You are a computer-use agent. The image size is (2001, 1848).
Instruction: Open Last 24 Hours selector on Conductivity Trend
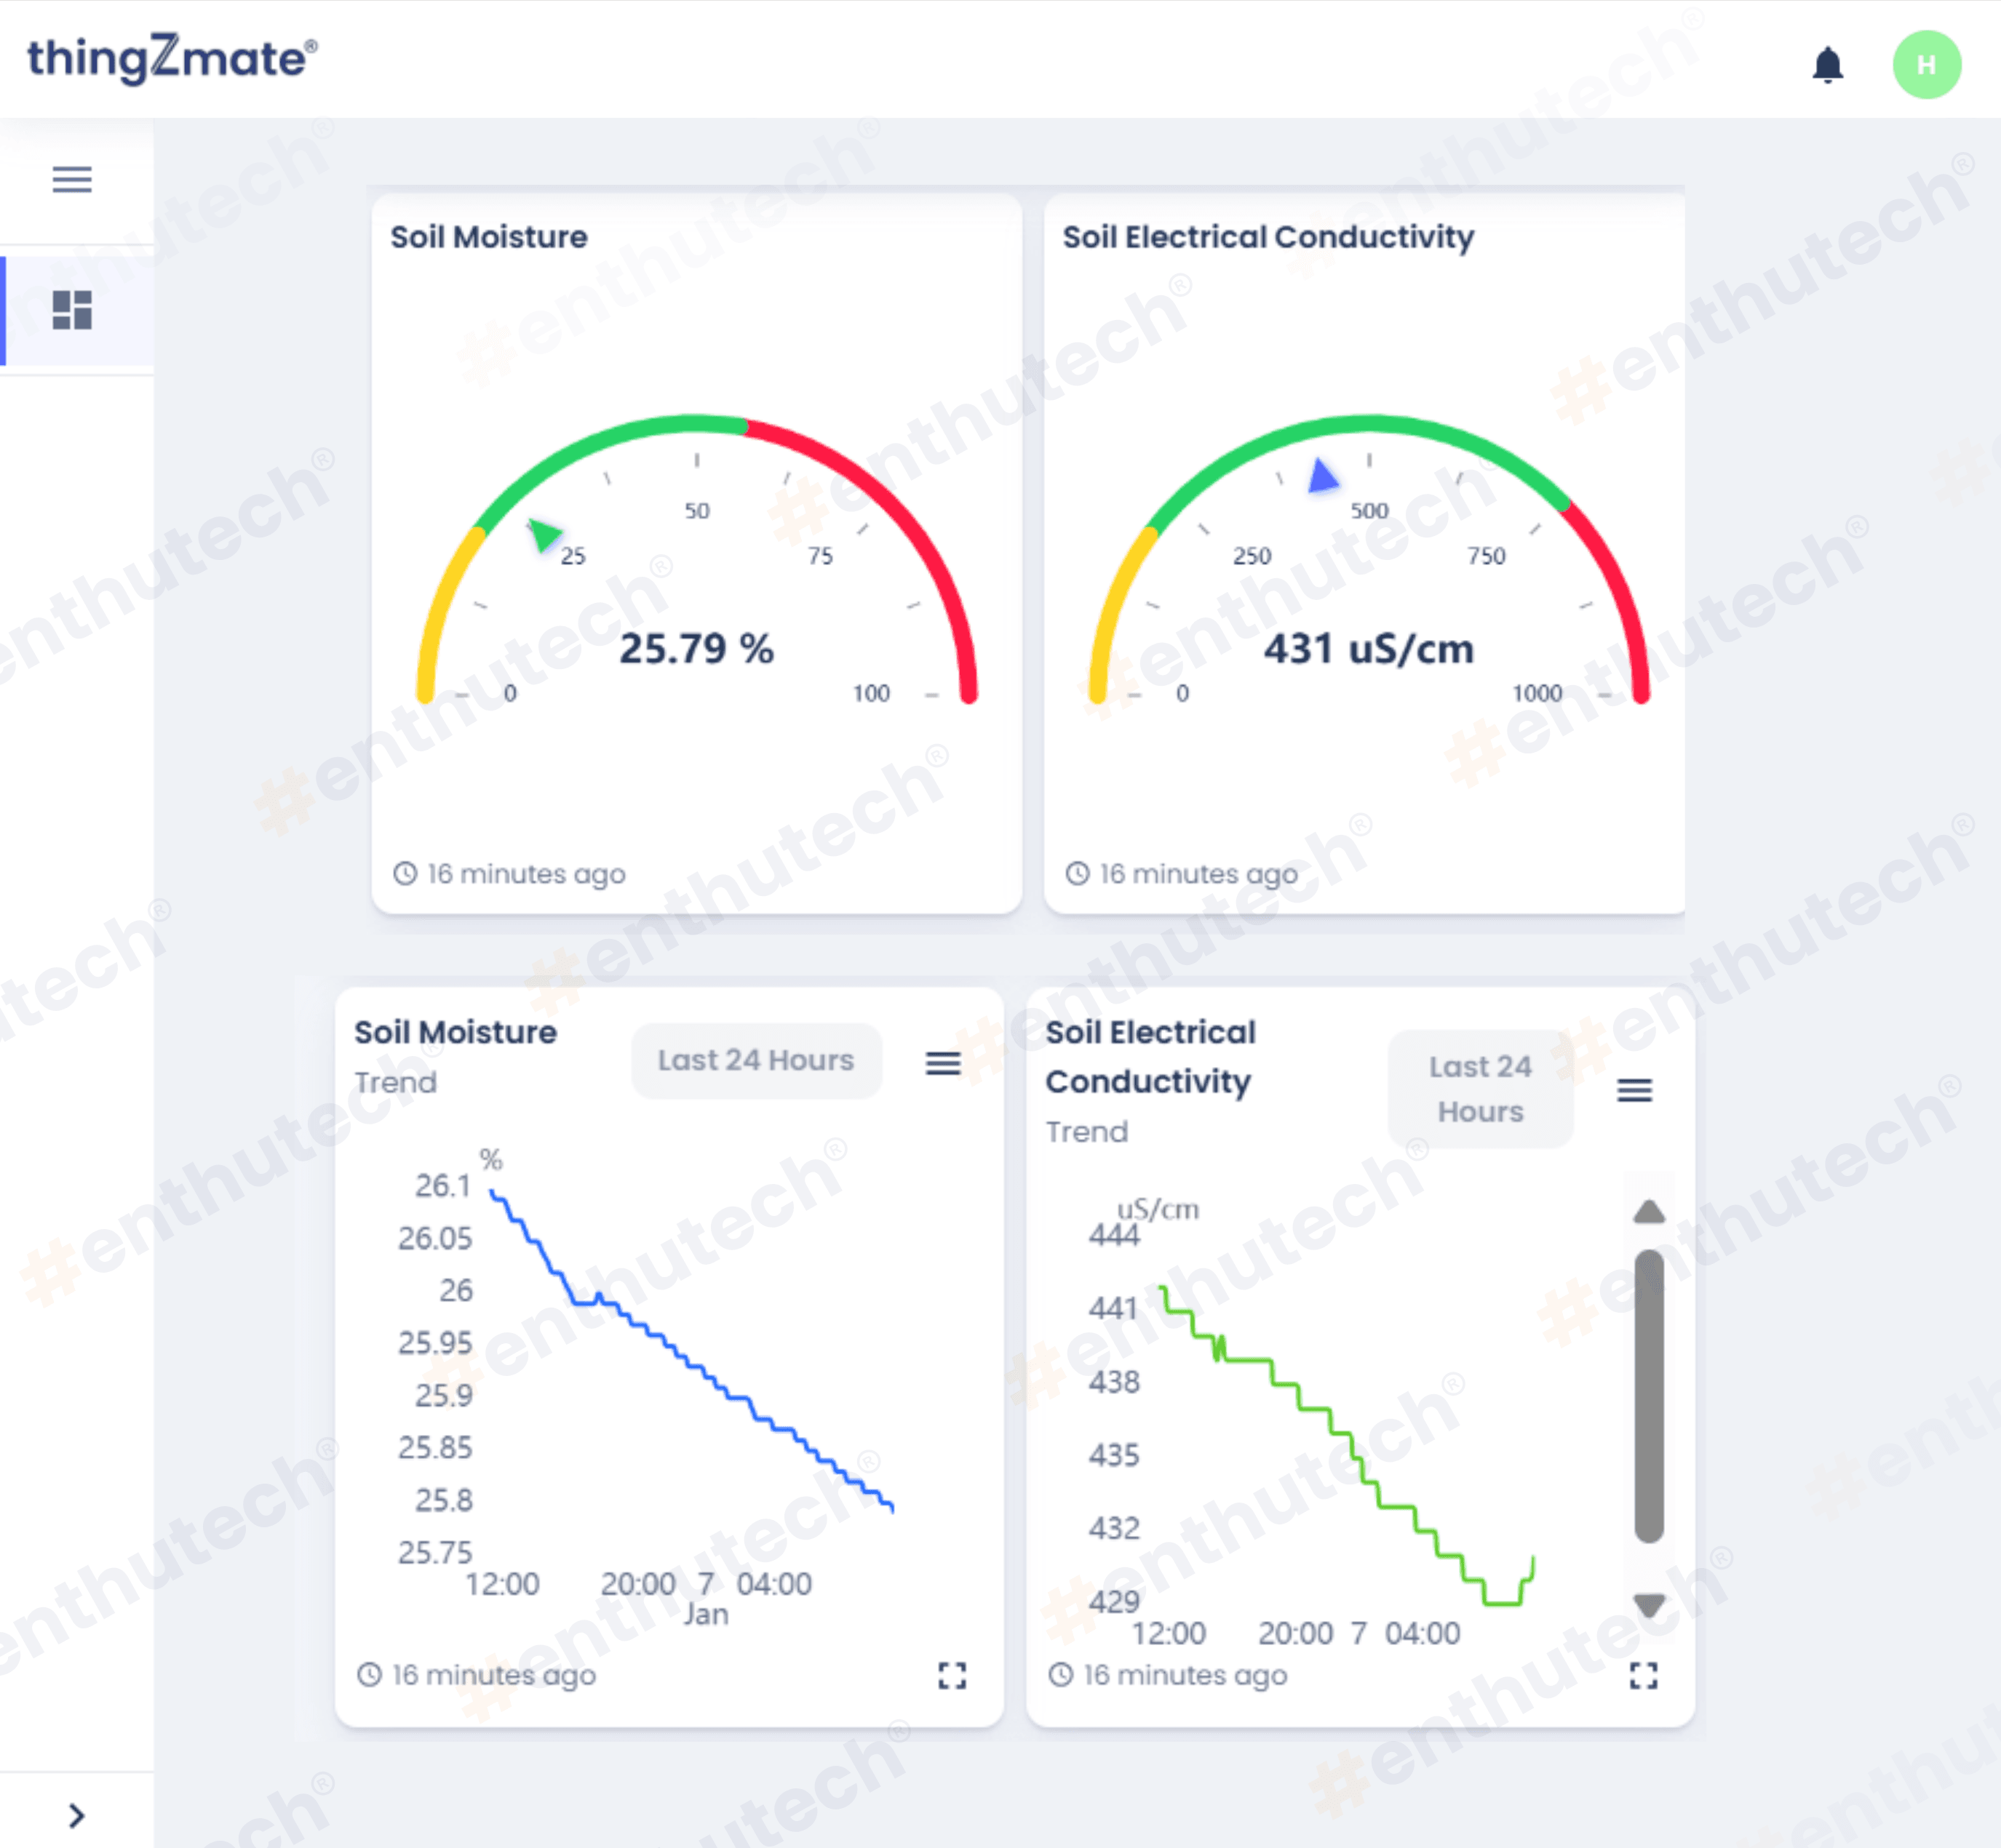(x=1480, y=1088)
